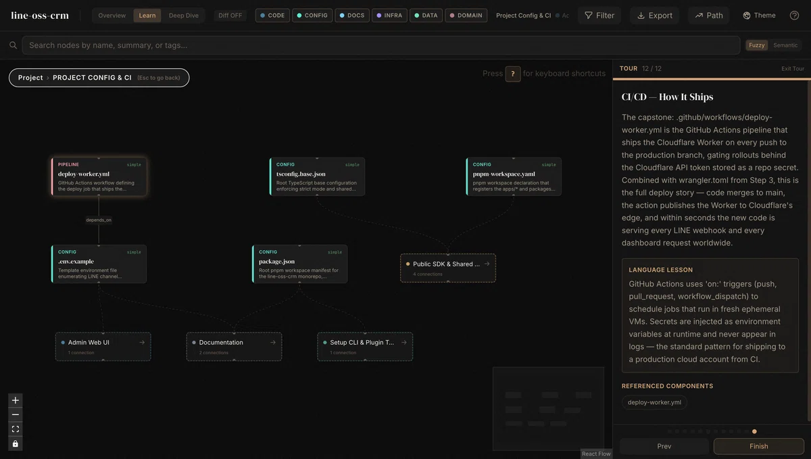The height and width of the screenshot is (459, 811).
Task: Toggle CODE category filter
Action: coord(272,16)
